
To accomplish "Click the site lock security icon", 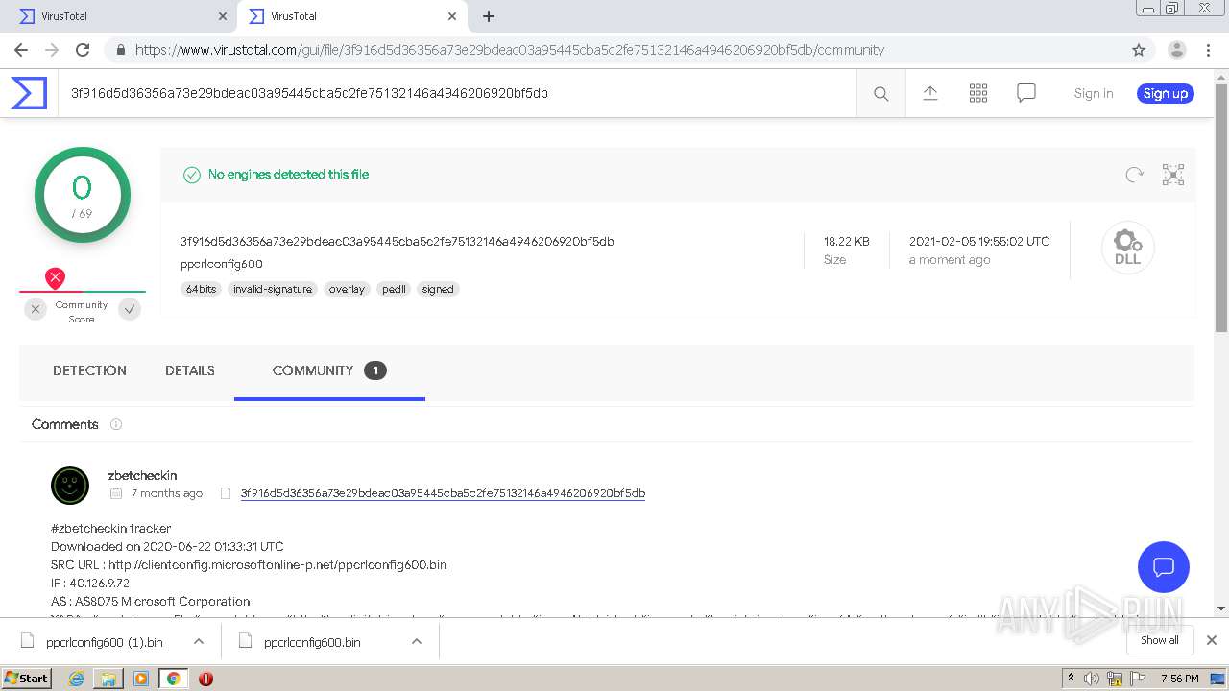I will point(121,50).
